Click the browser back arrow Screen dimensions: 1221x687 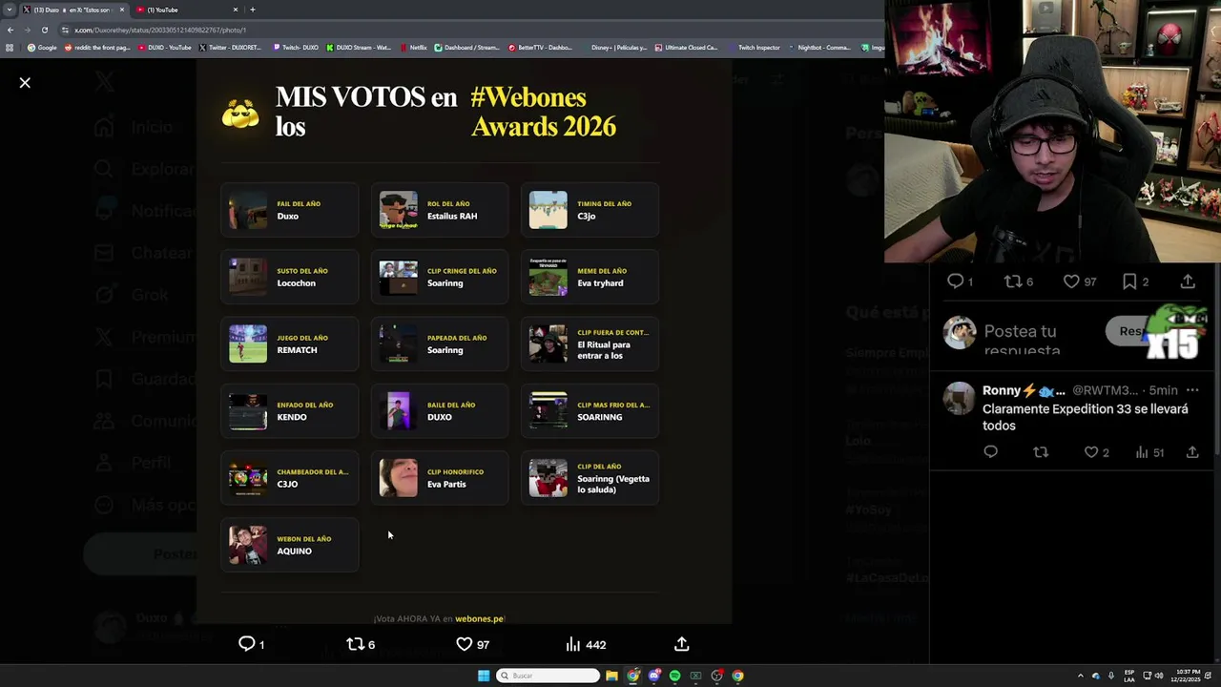(x=10, y=30)
